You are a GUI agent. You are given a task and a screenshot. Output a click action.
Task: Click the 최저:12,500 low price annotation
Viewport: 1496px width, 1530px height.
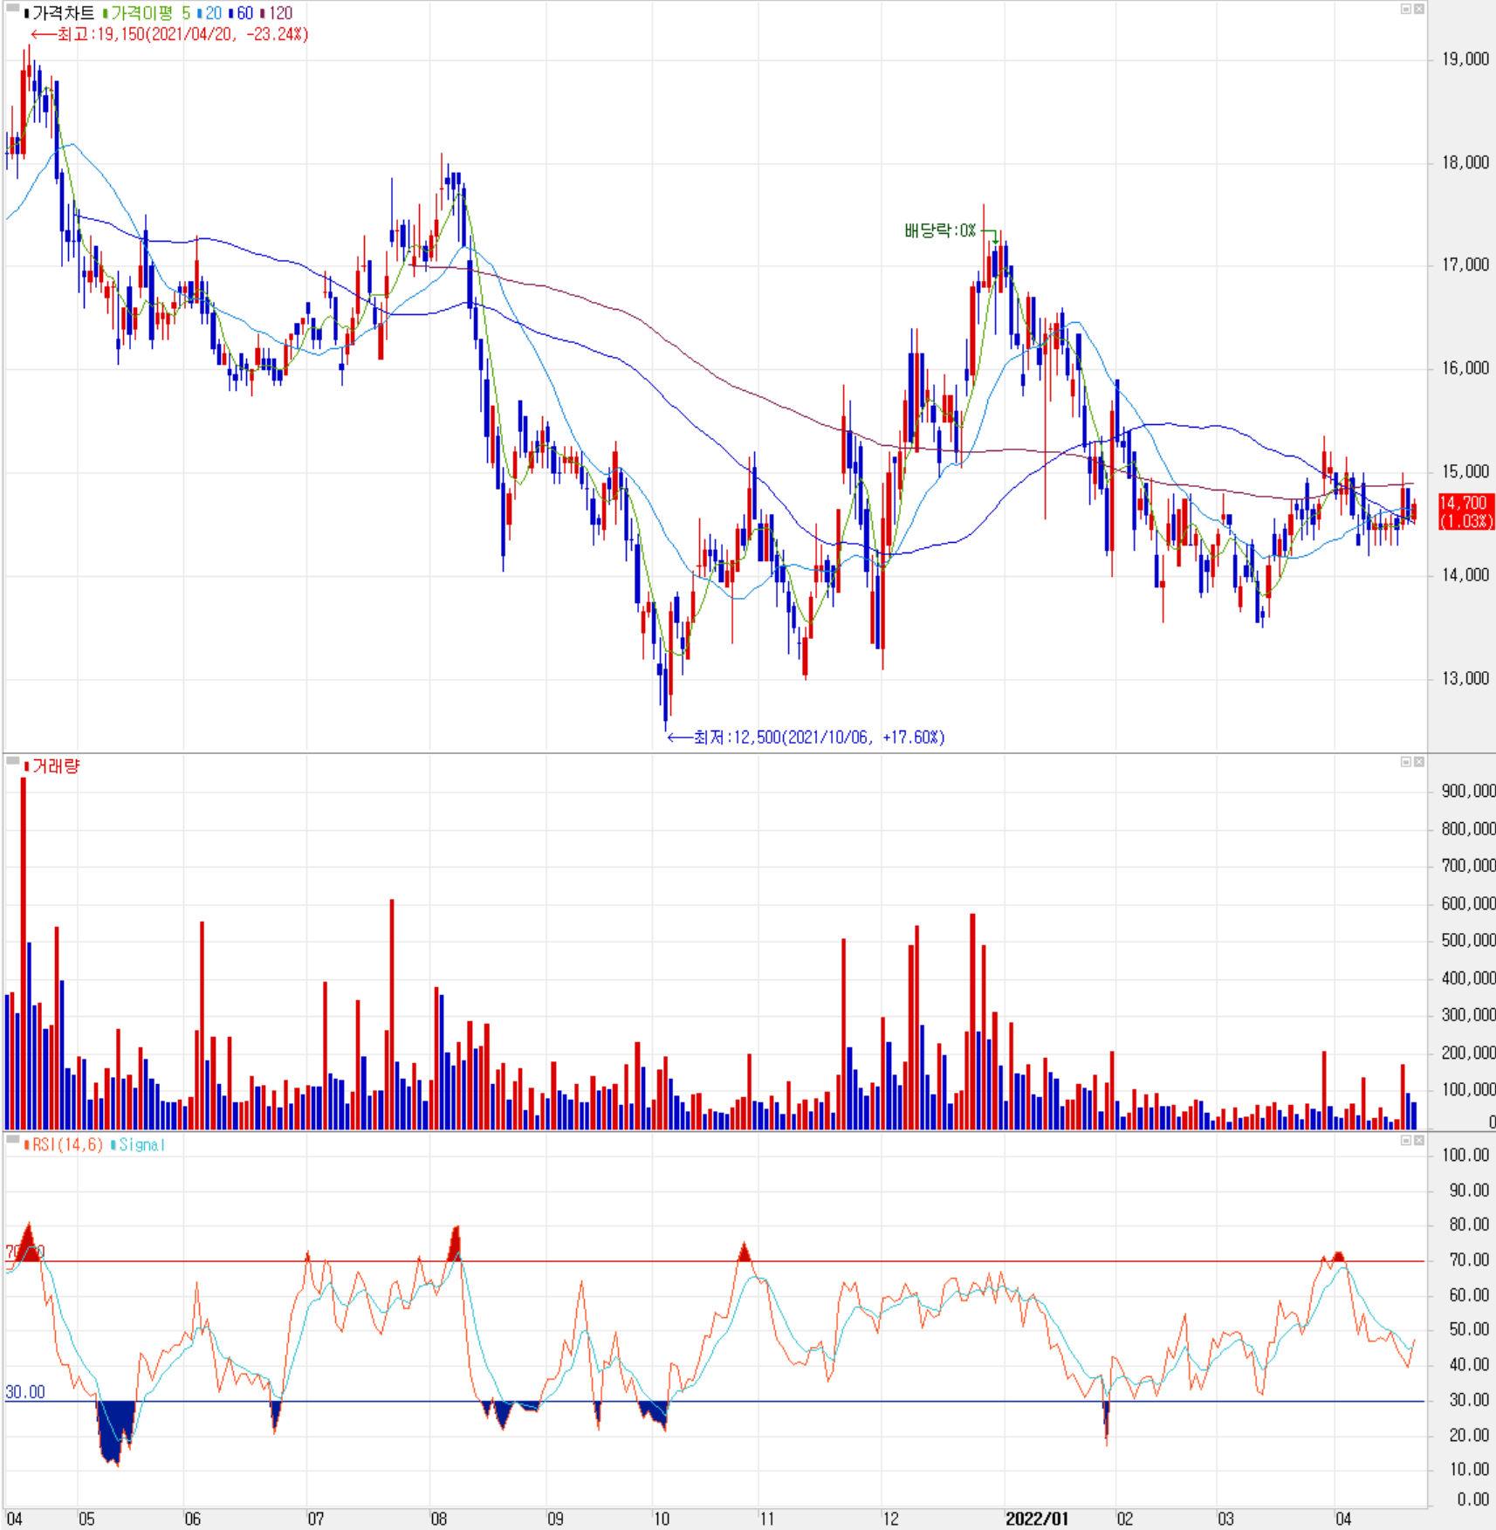pos(806,738)
